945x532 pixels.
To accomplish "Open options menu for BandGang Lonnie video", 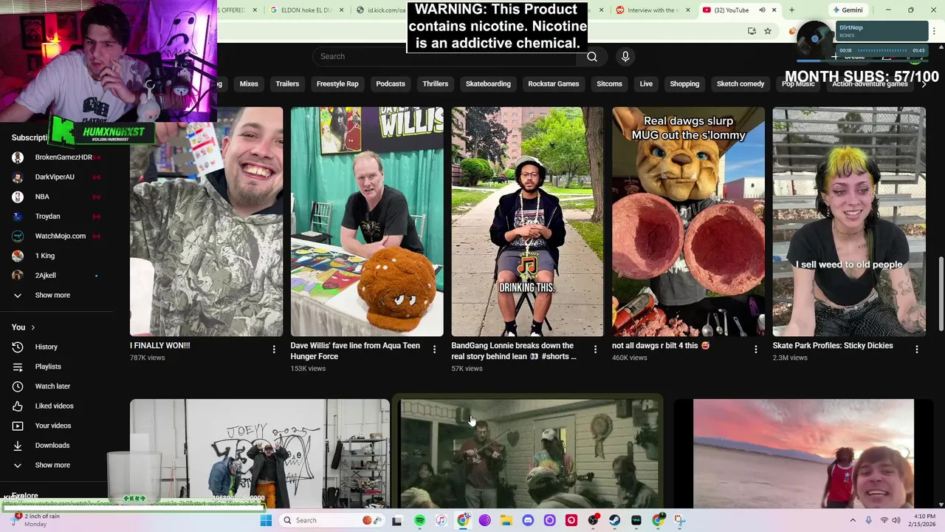I will click(x=595, y=349).
